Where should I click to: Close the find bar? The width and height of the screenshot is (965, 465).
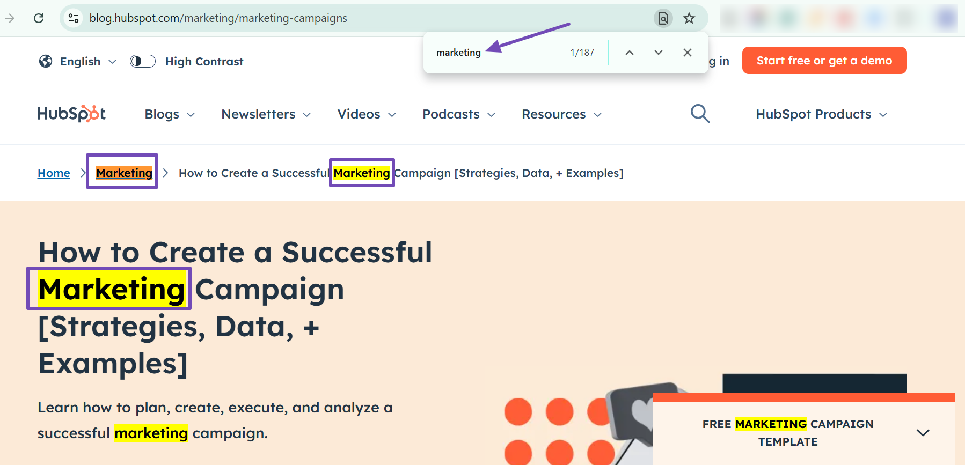[x=688, y=53]
